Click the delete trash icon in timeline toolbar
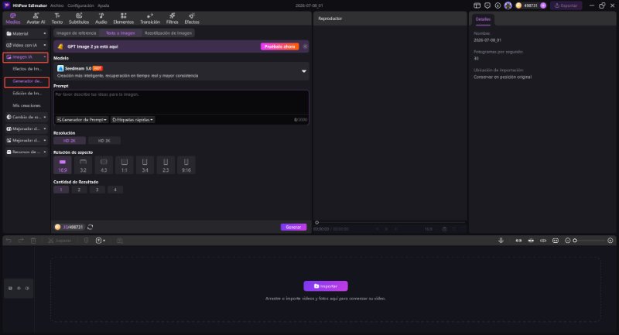Image resolution: width=619 pixels, height=335 pixels. 33,241
